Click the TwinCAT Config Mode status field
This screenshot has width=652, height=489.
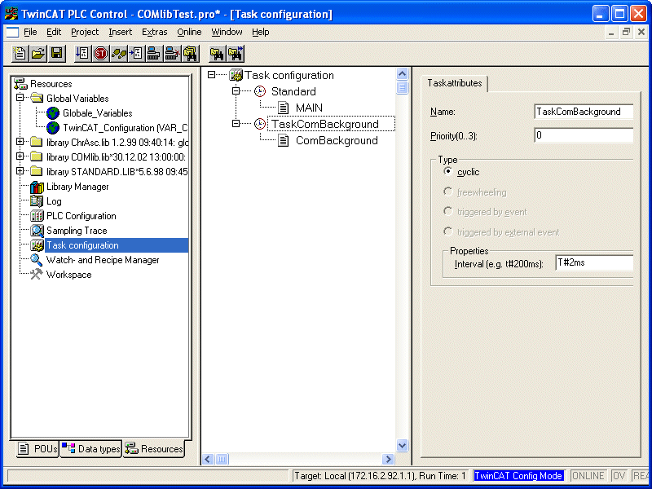point(518,476)
